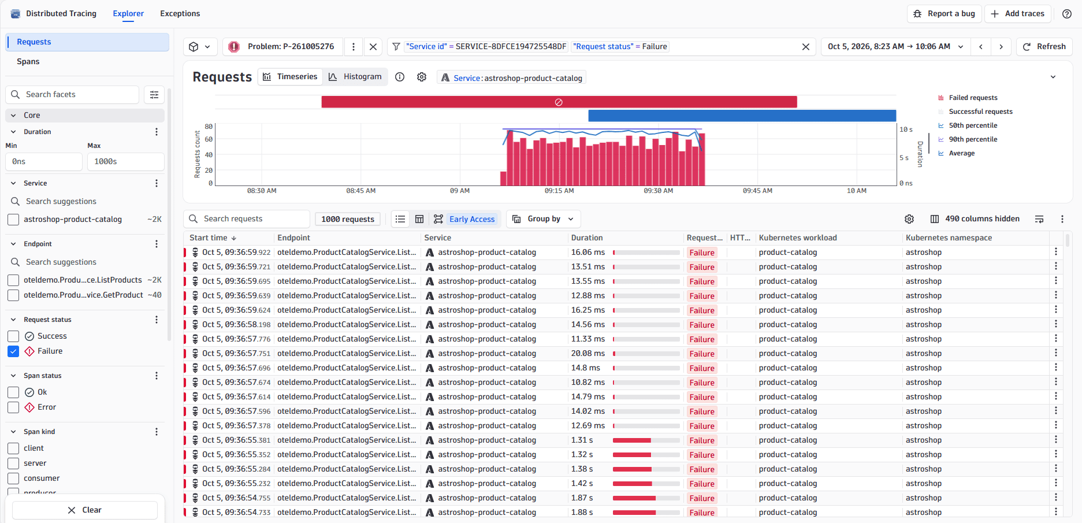The image size is (1082, 523).
Task: Check the ListProducts endpoint checkbox
Action: (x=13, y=280)
